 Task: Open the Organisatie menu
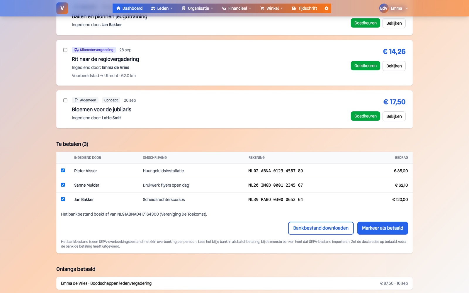198,8
